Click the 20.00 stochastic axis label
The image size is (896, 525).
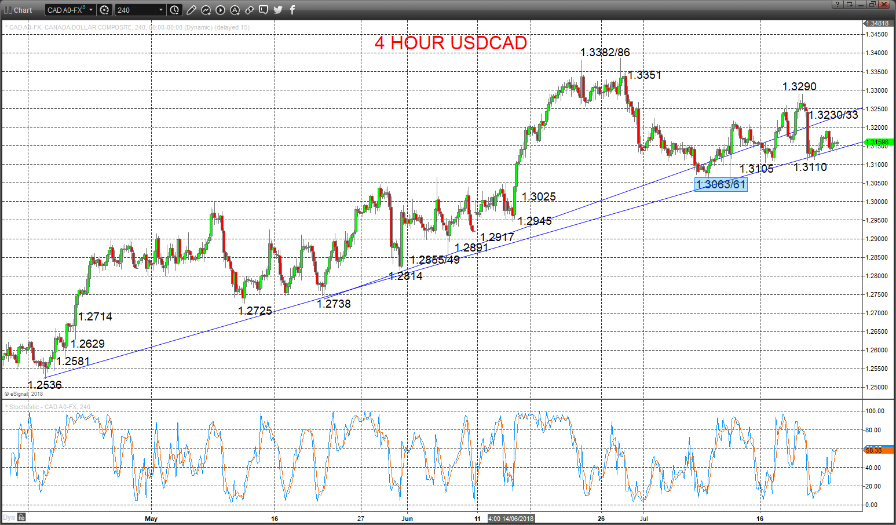[874, 486]
